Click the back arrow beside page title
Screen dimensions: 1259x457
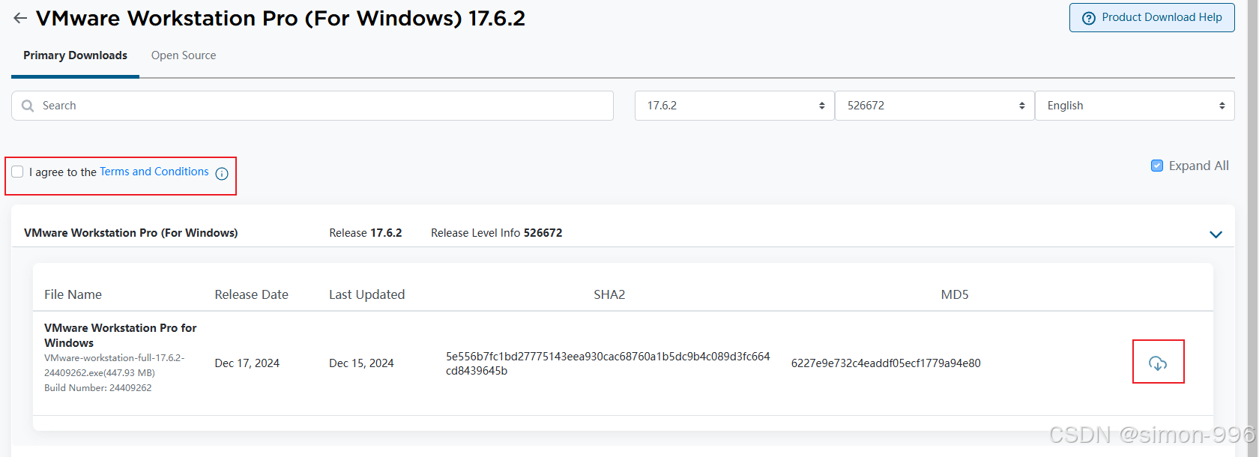pos(20,18)
